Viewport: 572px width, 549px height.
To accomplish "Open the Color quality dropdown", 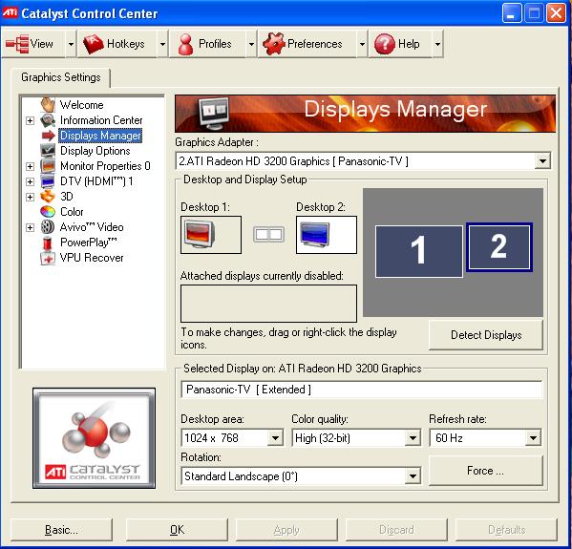I will point(413,437).
